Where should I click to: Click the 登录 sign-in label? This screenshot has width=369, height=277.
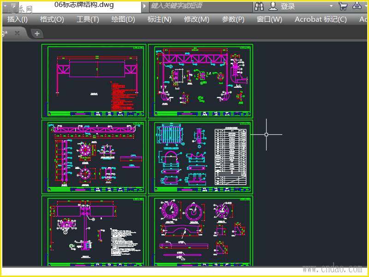pyautogui.click(x=287, y=6)
